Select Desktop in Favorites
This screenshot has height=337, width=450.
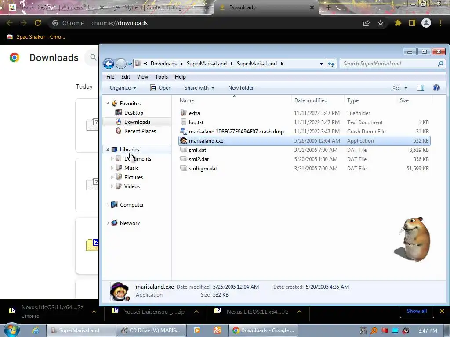click(x=134, y=113)
